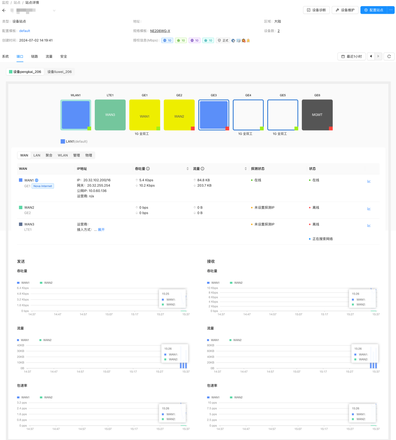Select the WLAN sub-tab
Viewport: 396px width, 440px height.
pyautogui.click(x=63, y=155)
